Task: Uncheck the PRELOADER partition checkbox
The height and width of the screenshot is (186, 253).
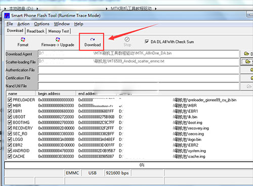Action: [x=10, y=100]
